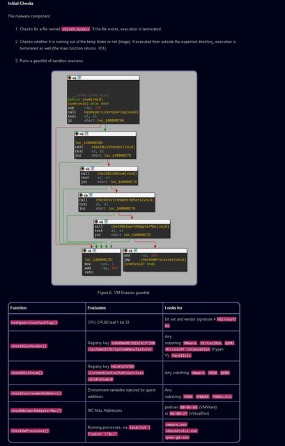
Task: Click the vboxservice.exe process name tag
Action: click(181, 431)
